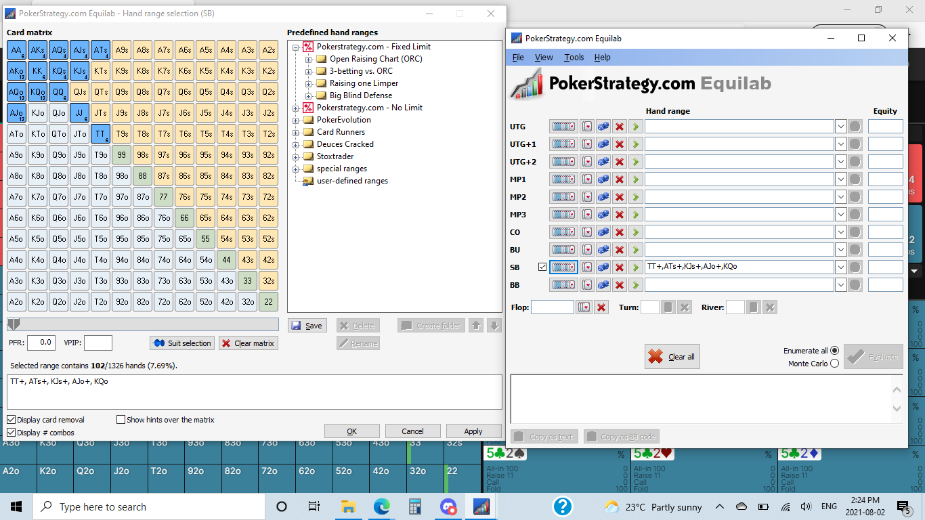Open the File menu in Equilab
Viewport: 925px width, 520px height.
coord(518,58)
